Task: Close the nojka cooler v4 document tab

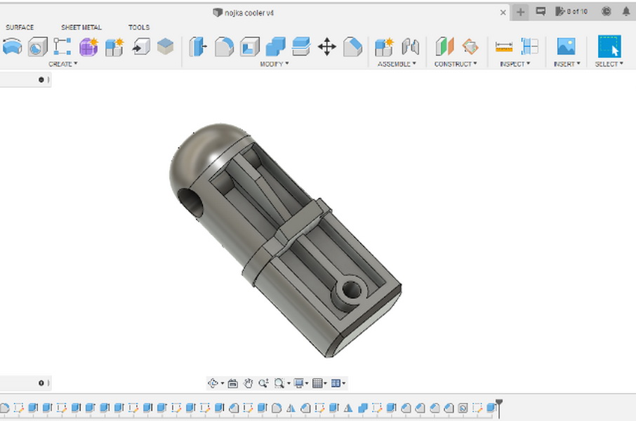Action: tap(503, 12)
